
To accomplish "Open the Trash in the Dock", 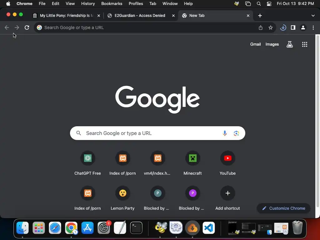I will point(297,228).
